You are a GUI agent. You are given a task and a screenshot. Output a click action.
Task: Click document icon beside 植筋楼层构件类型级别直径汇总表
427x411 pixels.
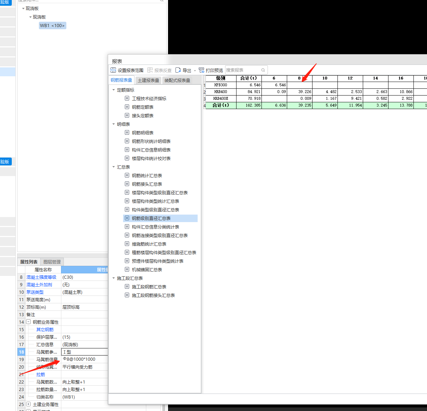pyautogui.click(x=127, y=252)
